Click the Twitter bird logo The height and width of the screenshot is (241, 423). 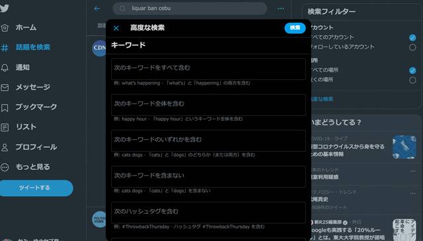pyautogui.click(x=5, y=8)
